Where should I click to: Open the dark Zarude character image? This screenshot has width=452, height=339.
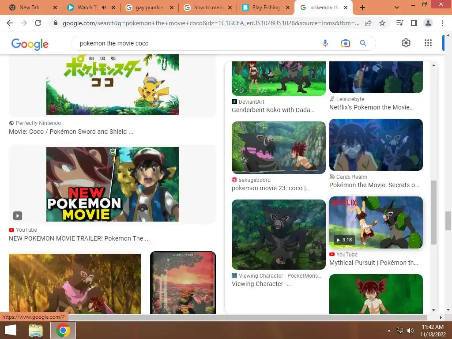279,235
